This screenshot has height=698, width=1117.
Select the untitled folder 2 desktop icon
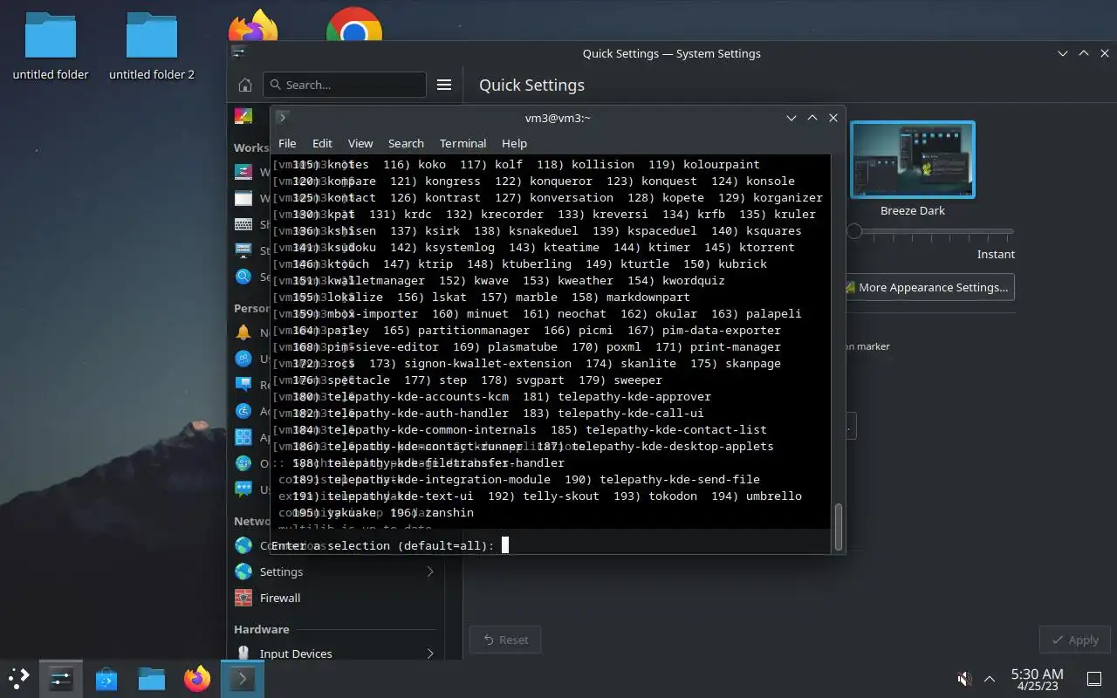(152, 46)
